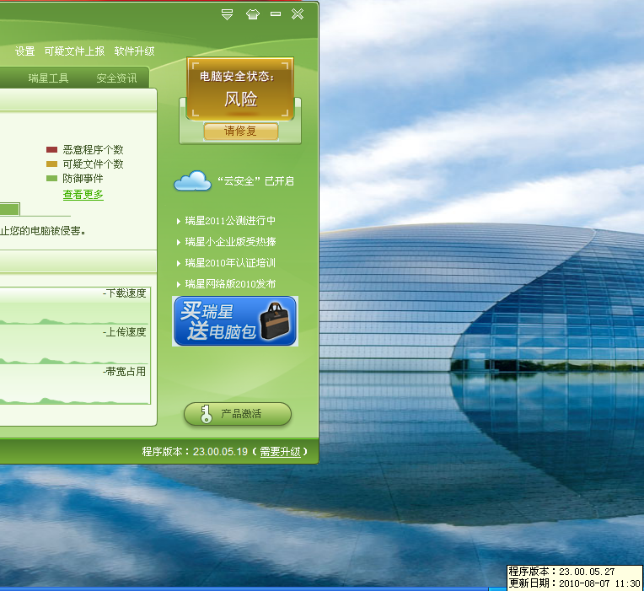
Task: Click yellow 可疑文件个数 legend swatch
Action: coord(51,164)
